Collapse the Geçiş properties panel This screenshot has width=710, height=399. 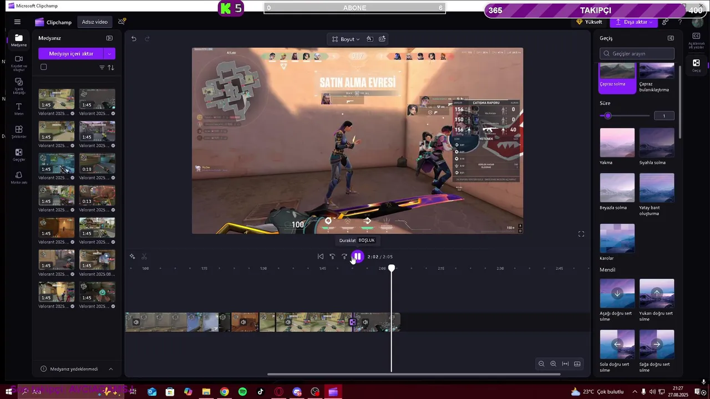[671, 38]
